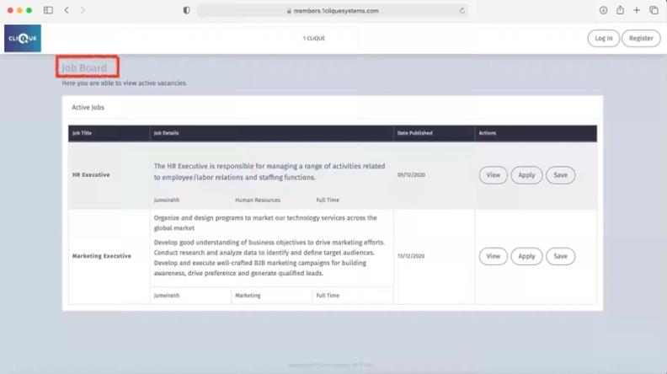The width and height of the screenshot is (667, 374).
Task: Click the privacy shield icon
Action: tap(186, 10)
